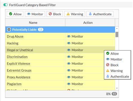Click the Monitor action for Hacking
The height and width of the screenshot is (101, 133).
point(77,43)
